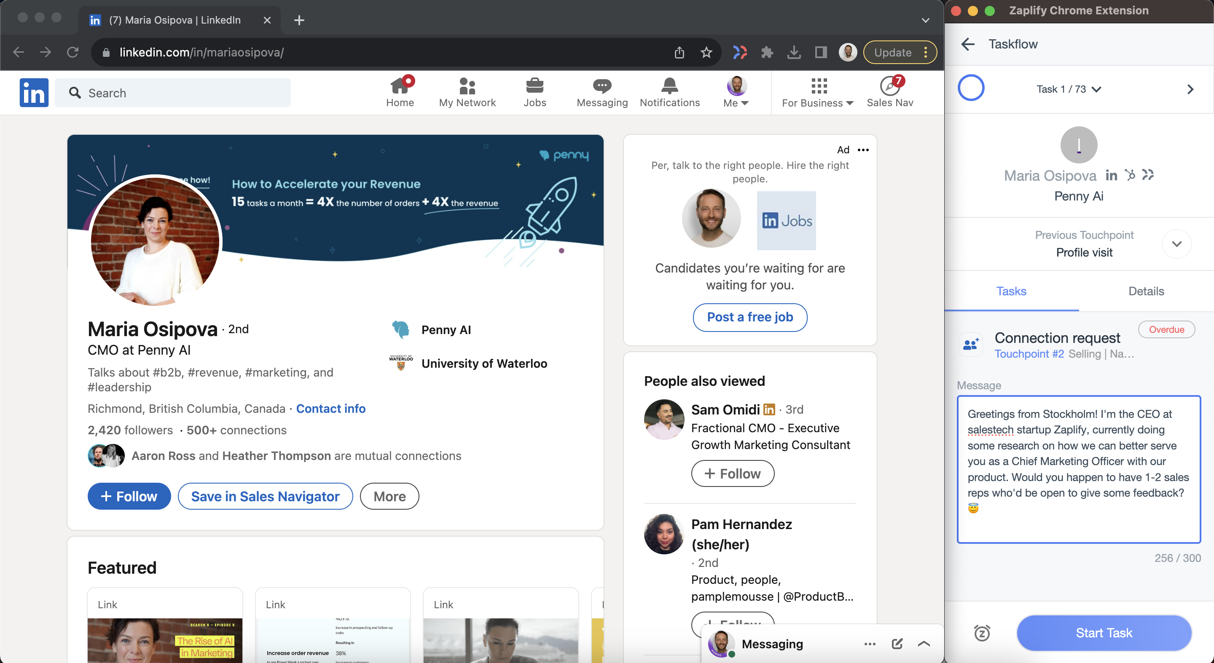Expand the Previous Touchpoint chevron
This screenshot has width=1214, height=663.
tap(1176, 244)
